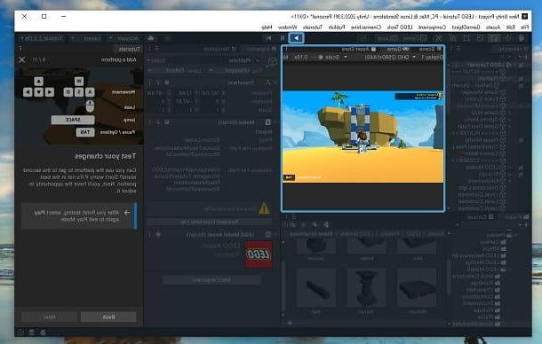Click the Step frame button
This screenshot has width=542, height=344.
point(269,38)
